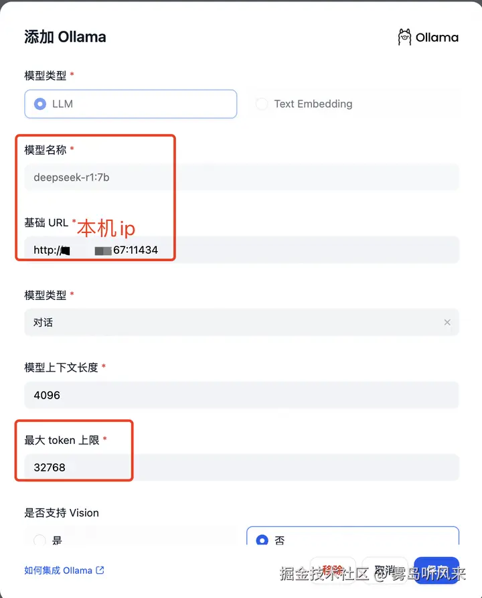Click the Ollama llama logo icon
Viewport: 482px width, 598px height.
404,38
